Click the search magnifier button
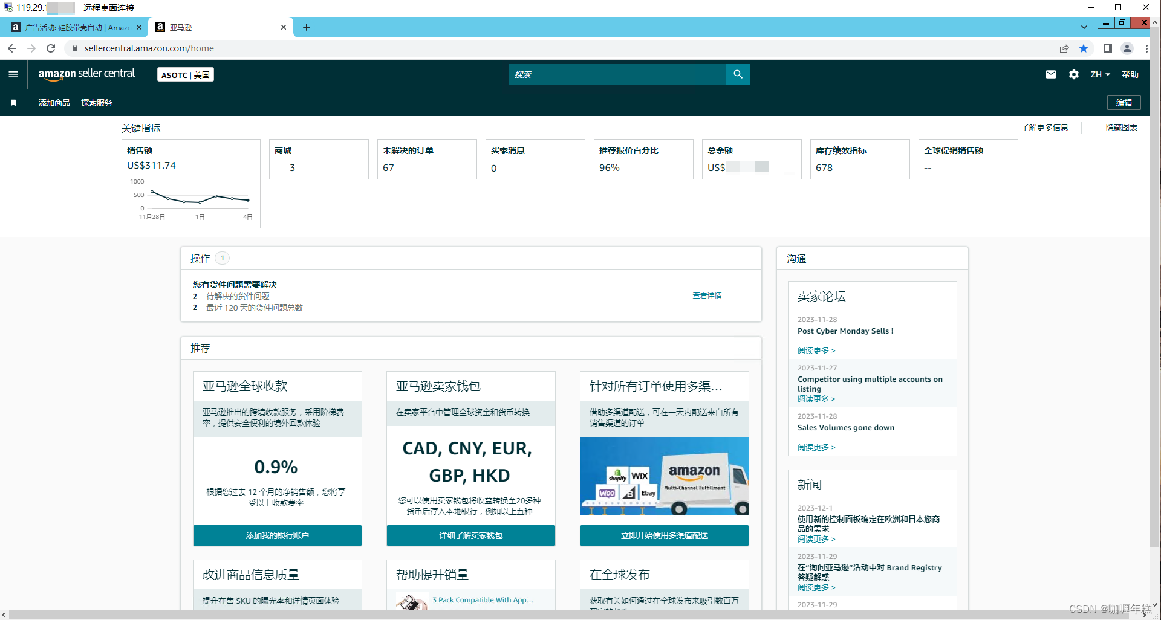The width and height of the screenshot is (1161, 620). [738, 74]
